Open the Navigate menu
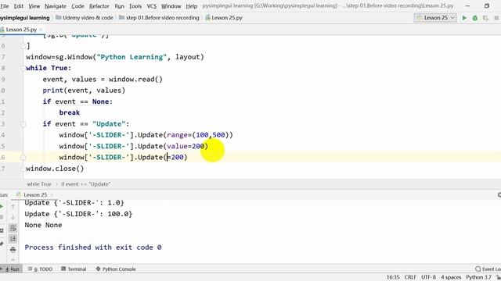 click(x=56, y=6)
